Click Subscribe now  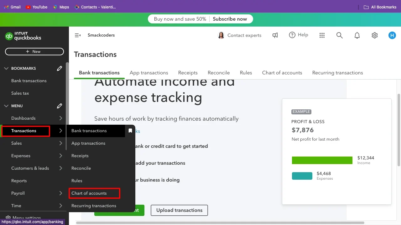(231, 19)
